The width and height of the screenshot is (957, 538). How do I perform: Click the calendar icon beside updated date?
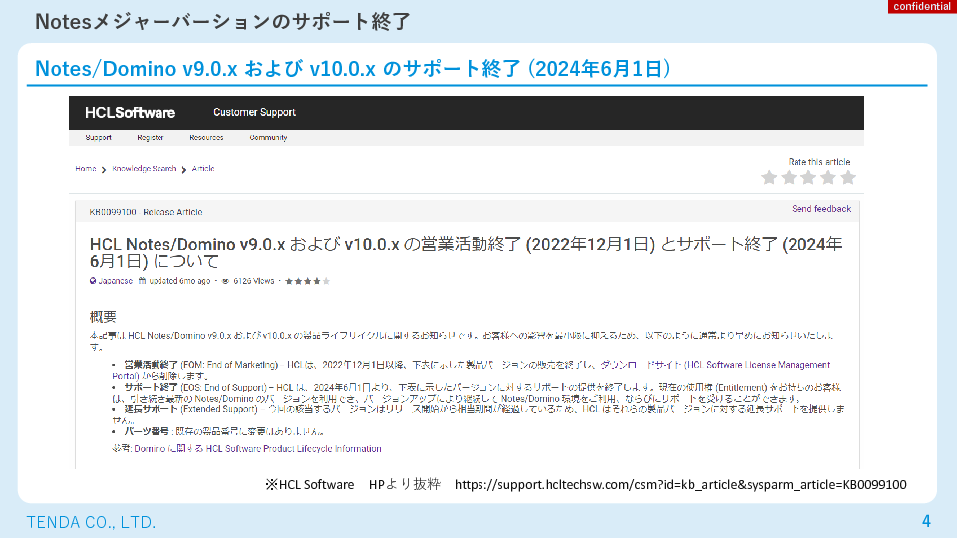(x=143, y=281)
